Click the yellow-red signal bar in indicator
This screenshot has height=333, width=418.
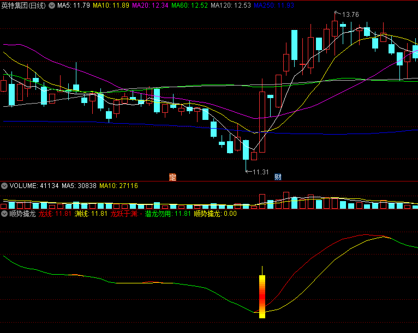(262, 296)
